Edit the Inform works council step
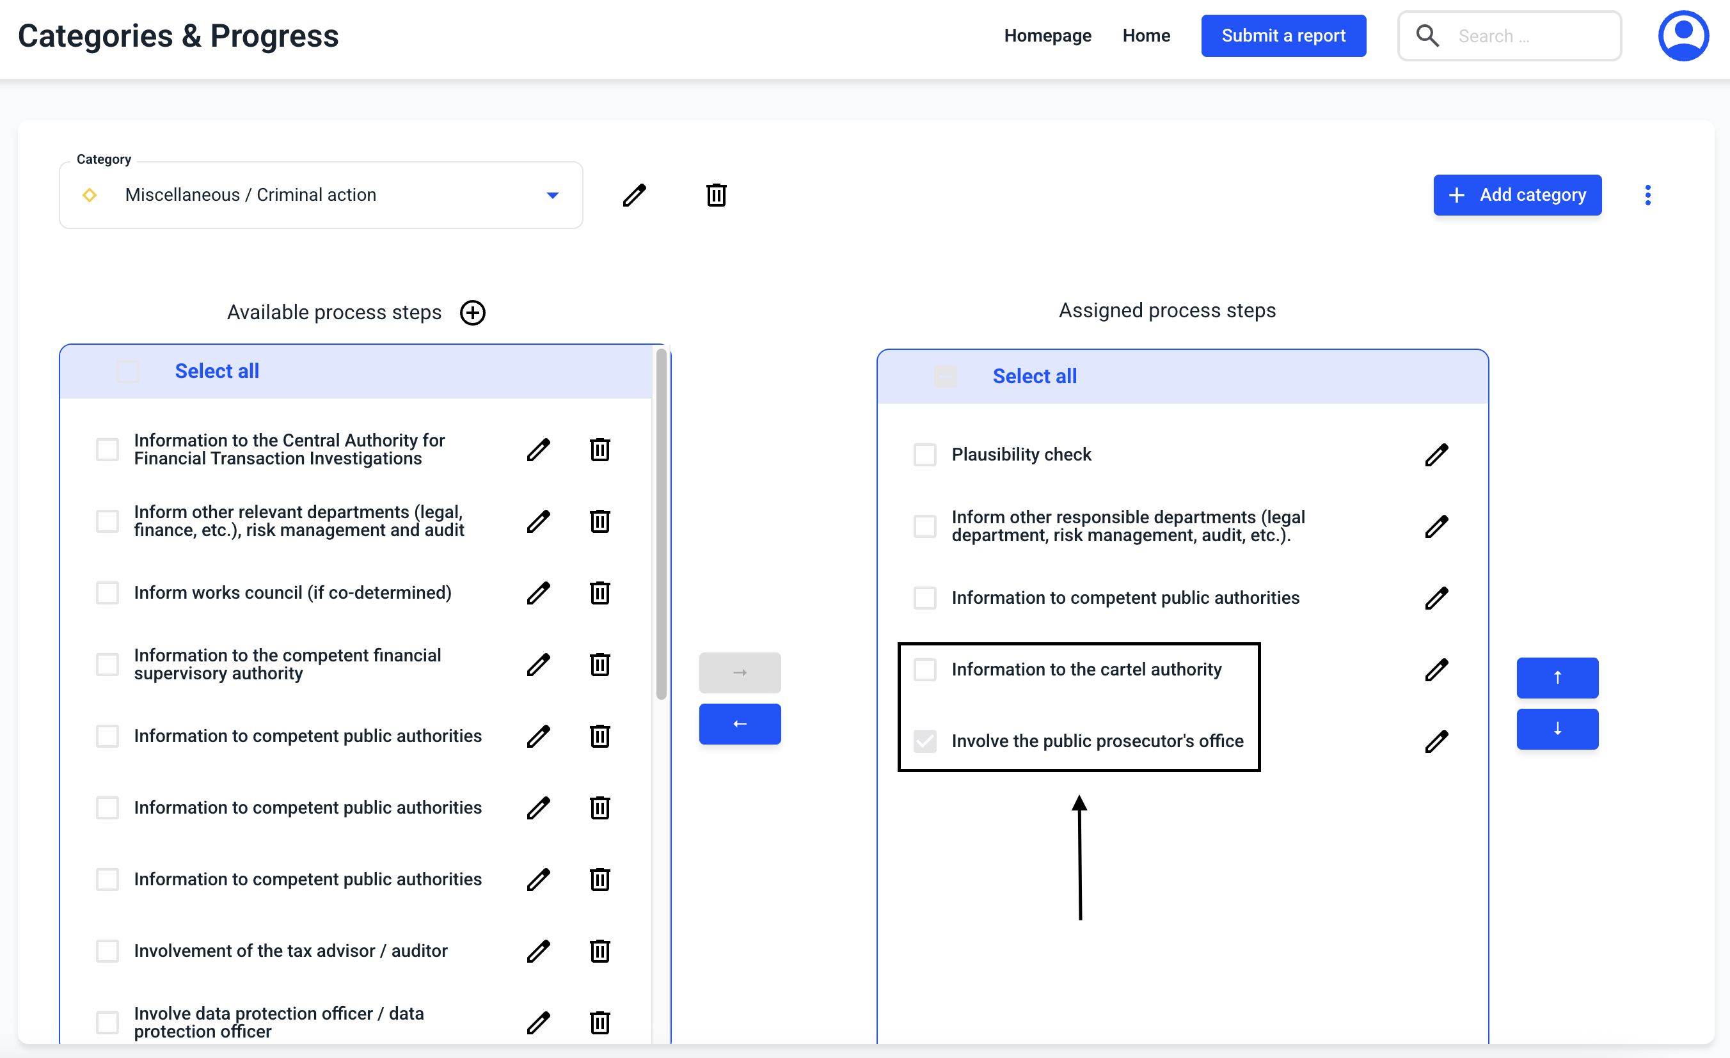Image resolution: width=1730 pixels, height=1058 pixels. 538,592
